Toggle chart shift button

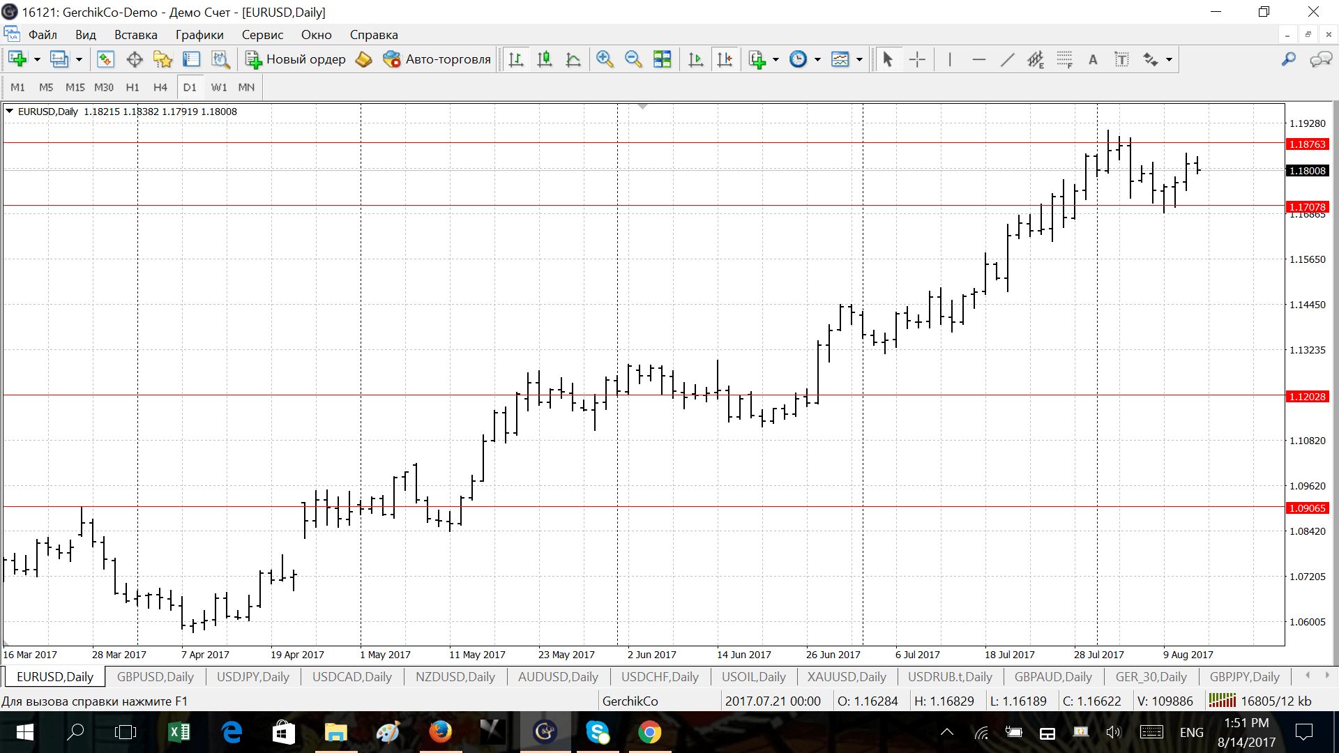pos(725,60)
